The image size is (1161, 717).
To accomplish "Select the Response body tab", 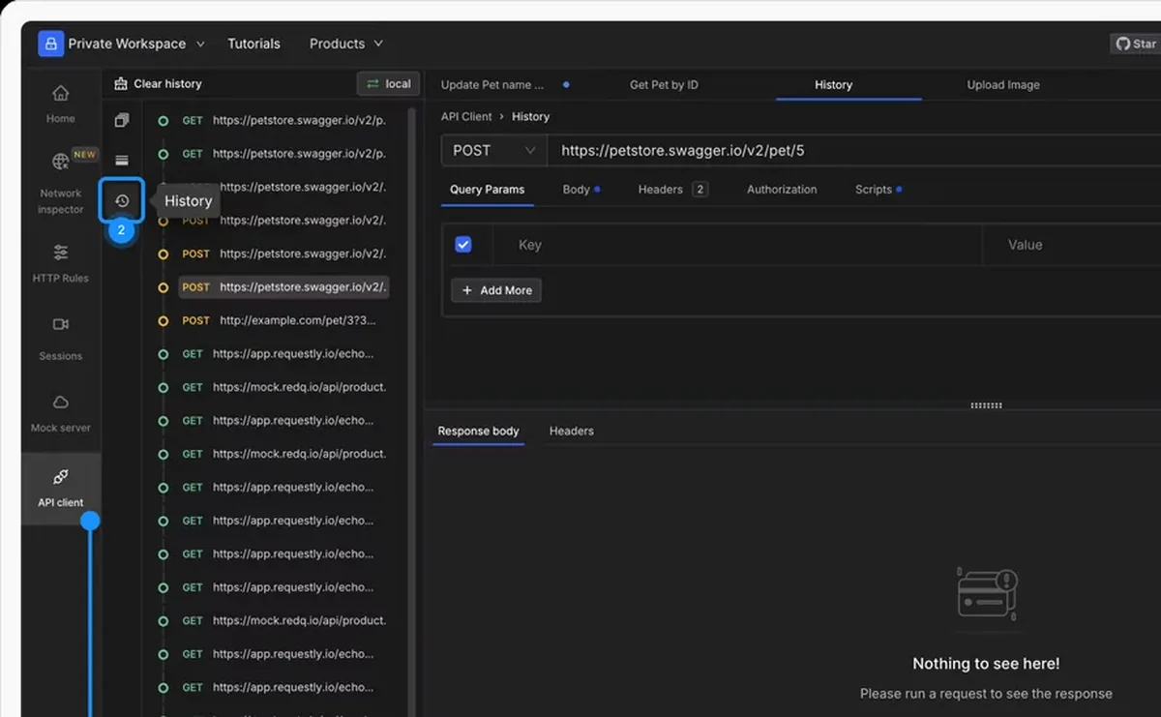I will tap(478, 432).
